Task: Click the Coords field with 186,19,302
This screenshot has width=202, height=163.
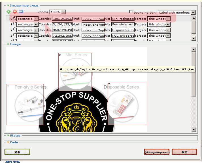Action: pos(62,19)
